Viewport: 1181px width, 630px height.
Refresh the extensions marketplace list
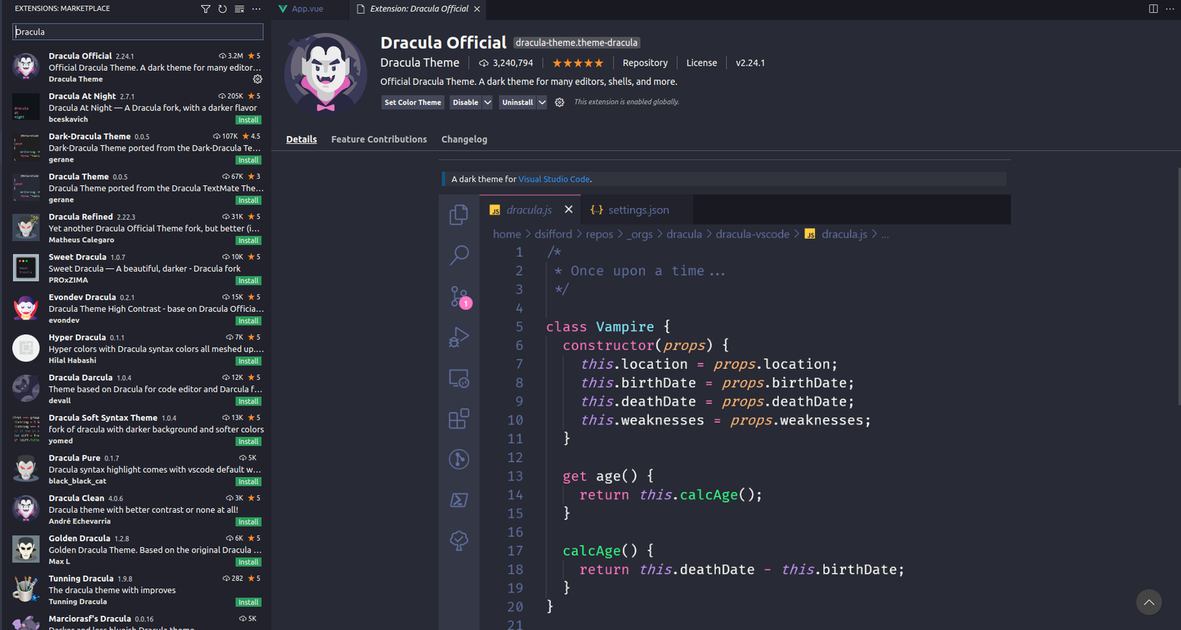point(223,9)
